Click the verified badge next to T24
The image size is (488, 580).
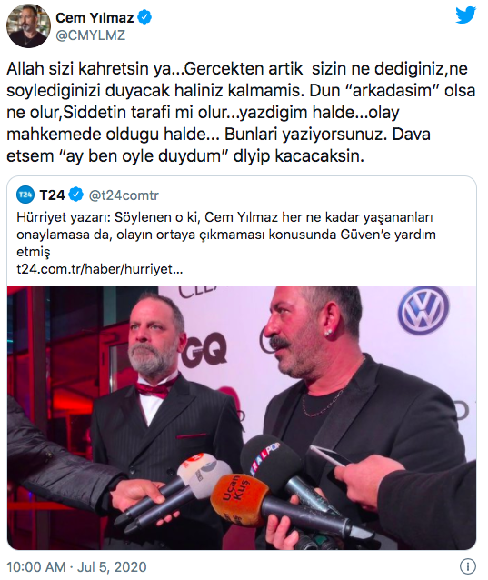tap(76, 195)
